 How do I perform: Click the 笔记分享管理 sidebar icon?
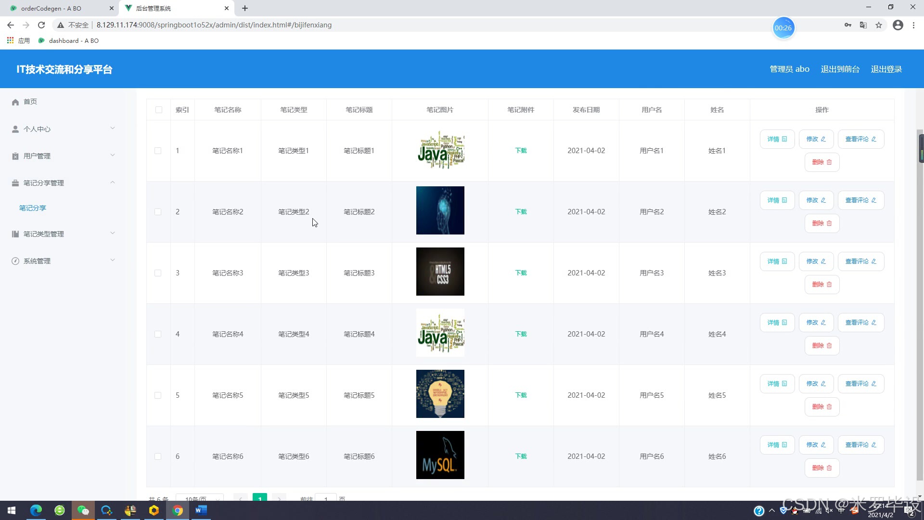15,183
